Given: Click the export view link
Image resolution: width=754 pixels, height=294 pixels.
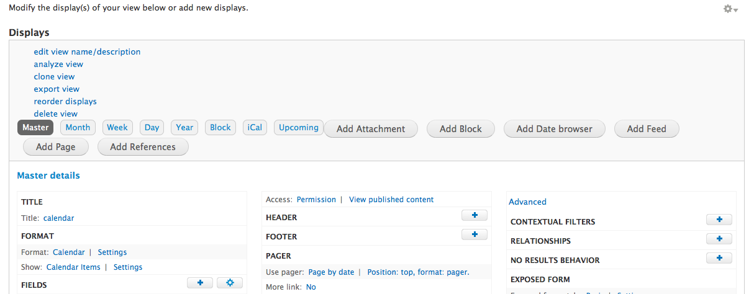Looking at the screenshot, I should (57, 89).
